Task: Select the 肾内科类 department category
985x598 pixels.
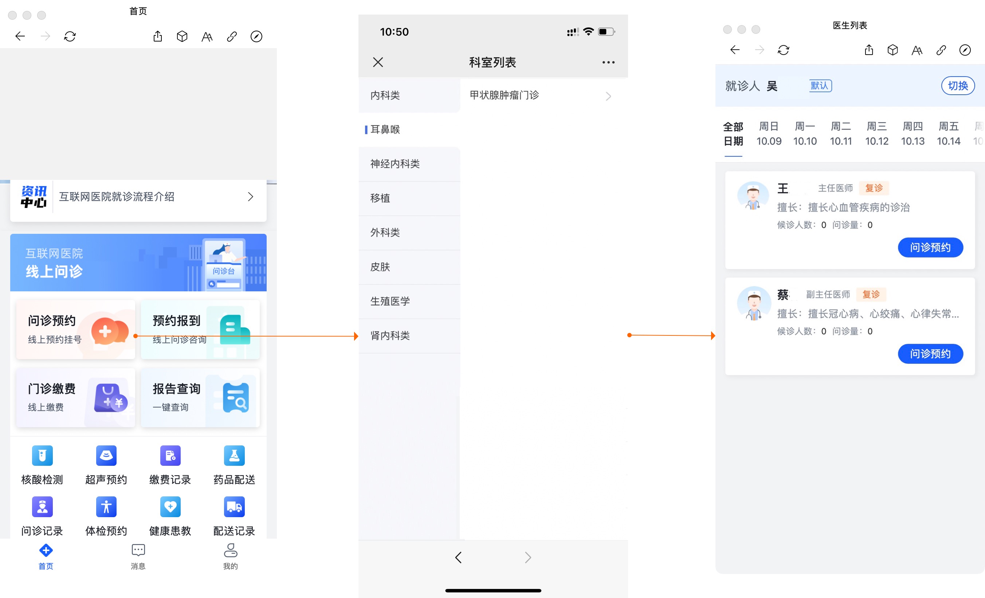Action: pos(390,336)
